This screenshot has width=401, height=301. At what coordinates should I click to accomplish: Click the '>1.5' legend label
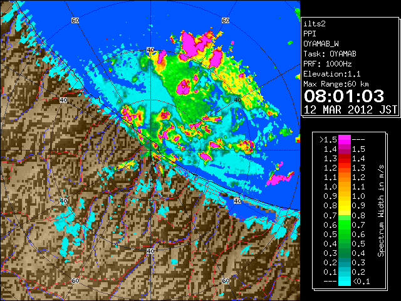click(x=328, y=140)
